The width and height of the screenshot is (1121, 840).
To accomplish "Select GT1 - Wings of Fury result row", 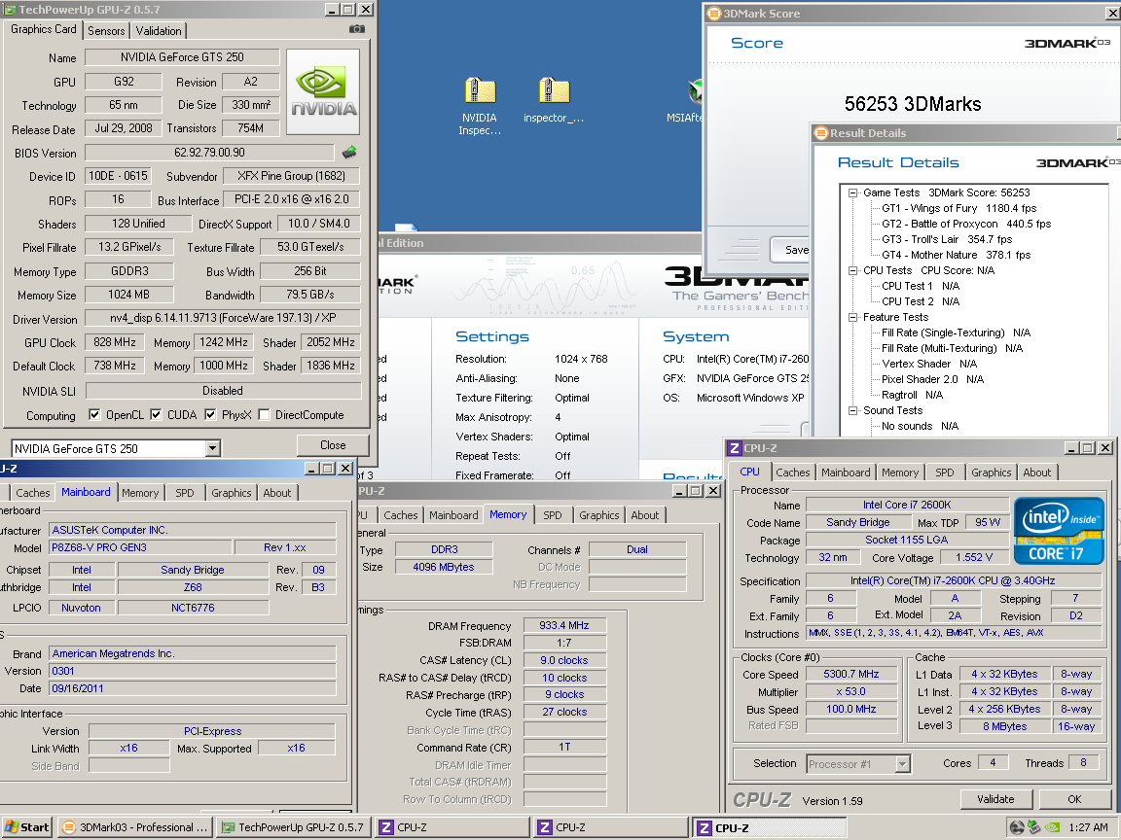I will coord(958,209).
